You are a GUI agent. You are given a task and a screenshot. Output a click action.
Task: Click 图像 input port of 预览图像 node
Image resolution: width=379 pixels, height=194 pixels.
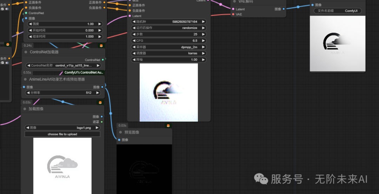[x=119, y=140]
